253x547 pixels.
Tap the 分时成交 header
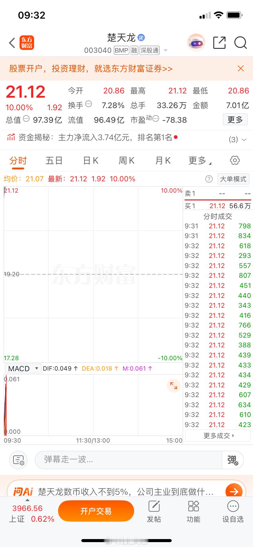click(x=218, y=216)
